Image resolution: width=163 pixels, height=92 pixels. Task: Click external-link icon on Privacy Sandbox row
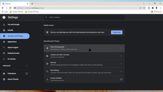point(121,79)
